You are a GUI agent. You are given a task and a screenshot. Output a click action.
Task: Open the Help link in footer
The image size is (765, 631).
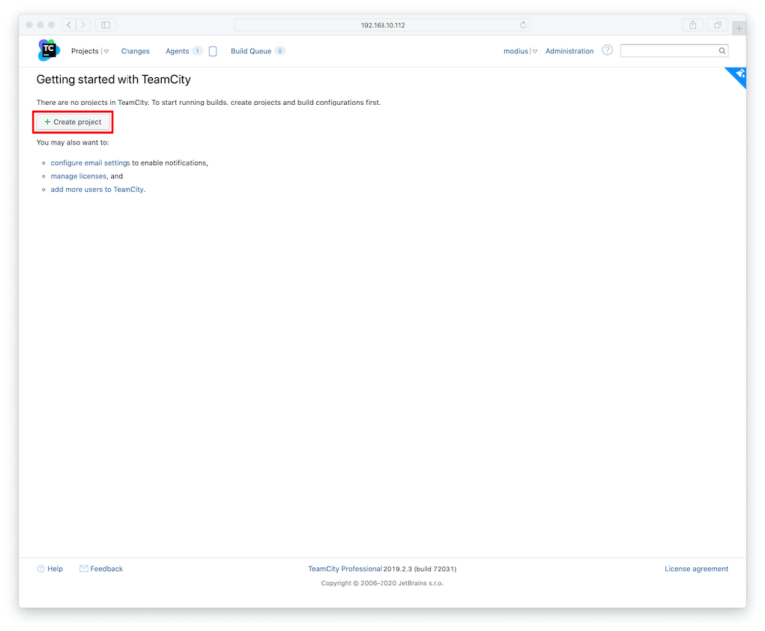[55, 569]
